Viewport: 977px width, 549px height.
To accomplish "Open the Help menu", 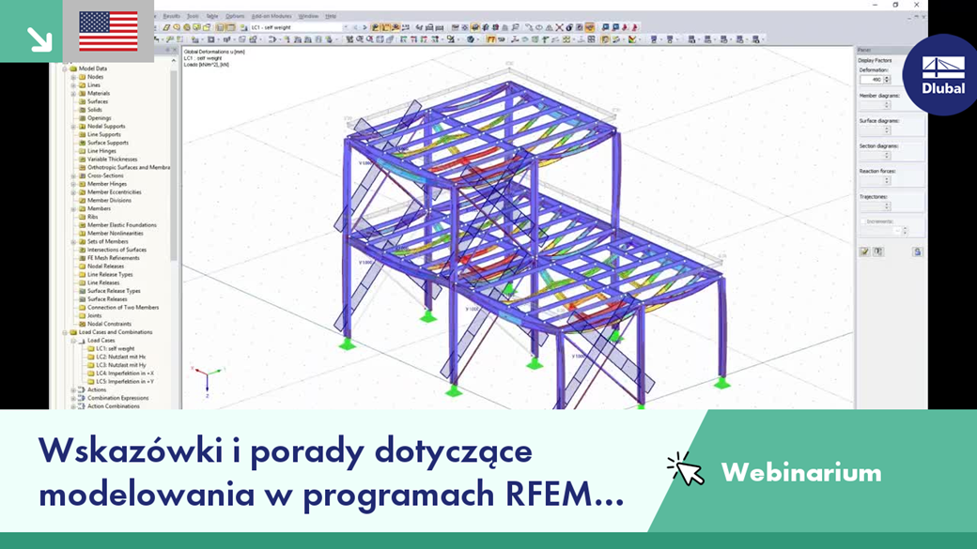I will [331, 16].
